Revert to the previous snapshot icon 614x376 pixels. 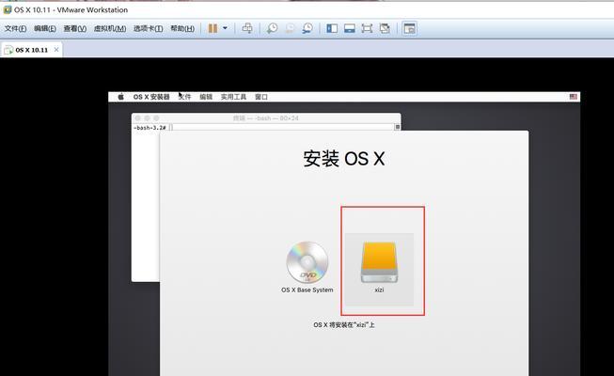coord(290,28)
